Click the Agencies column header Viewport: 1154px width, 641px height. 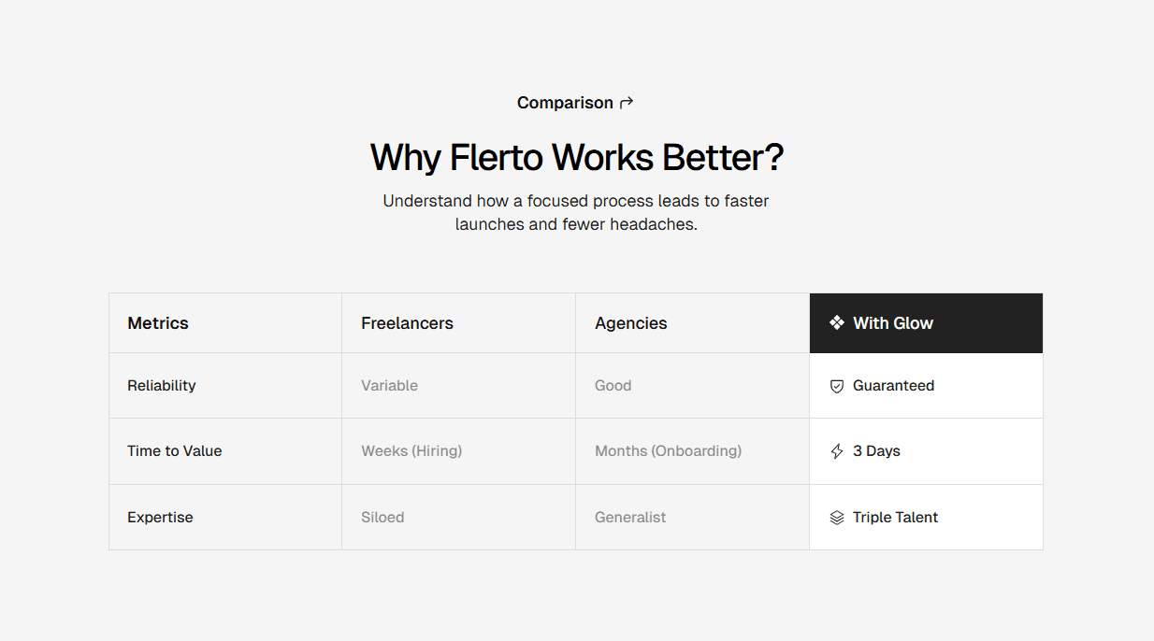[630, 322]
